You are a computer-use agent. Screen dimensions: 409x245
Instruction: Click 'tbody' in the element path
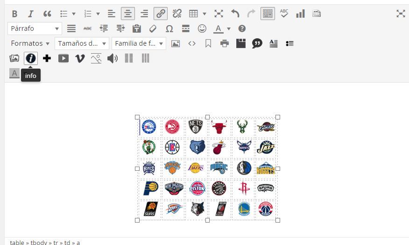(x=39, y=242)
